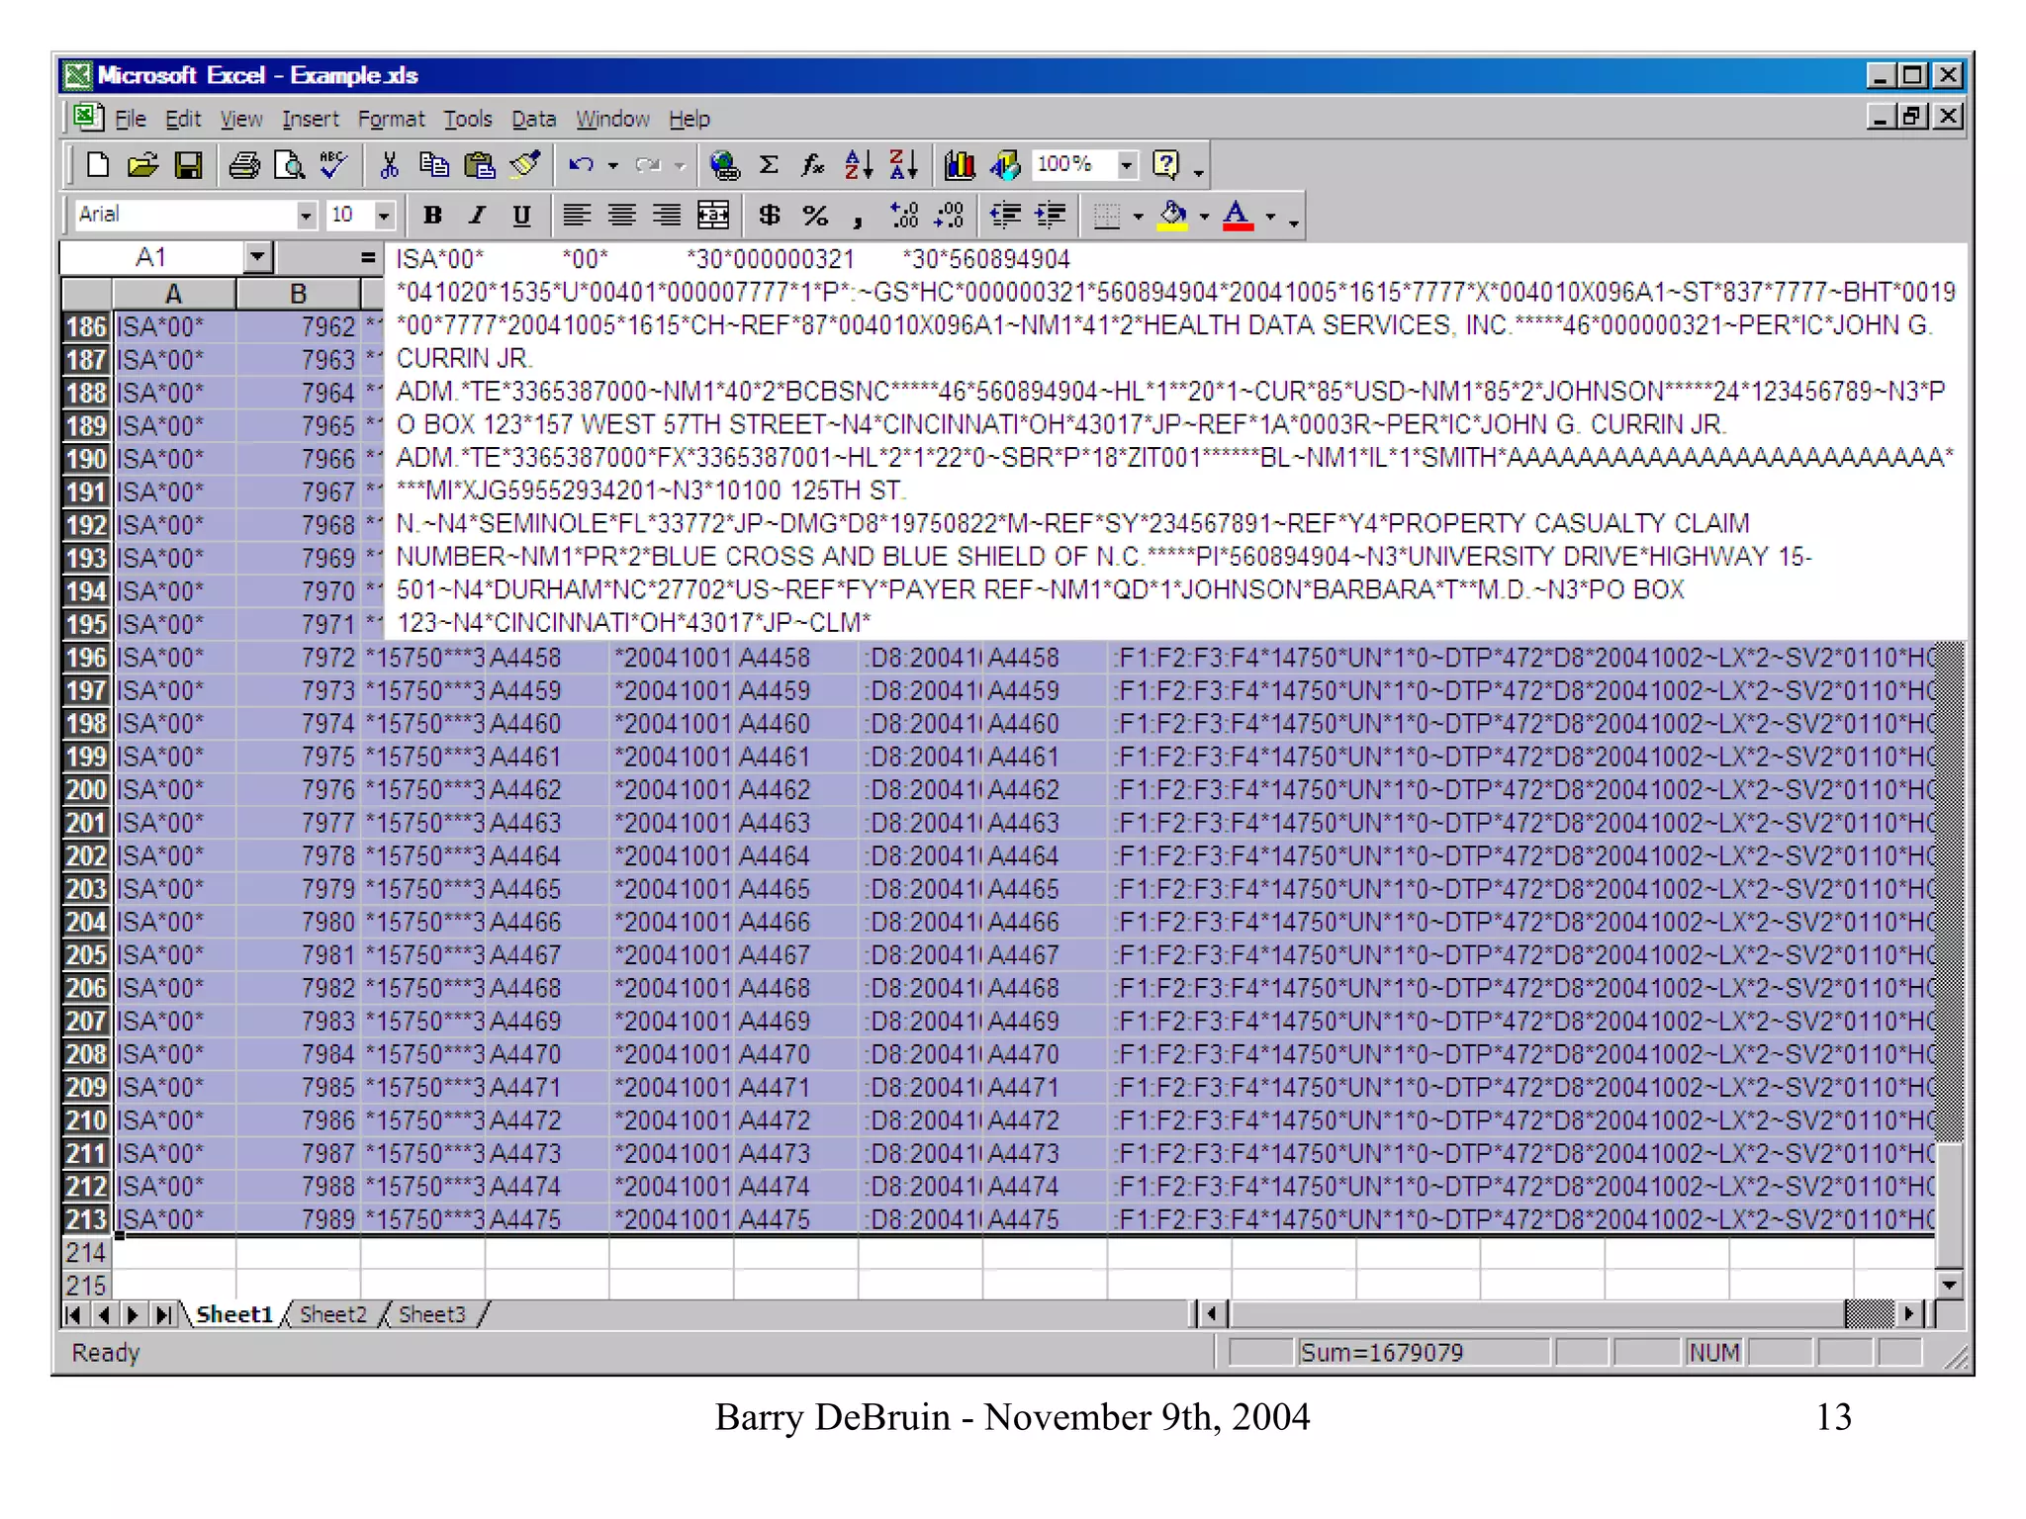Viewport: 2026px width, 1519px height.
Task: Toggle Italic formatting
Action: (477, 216)
